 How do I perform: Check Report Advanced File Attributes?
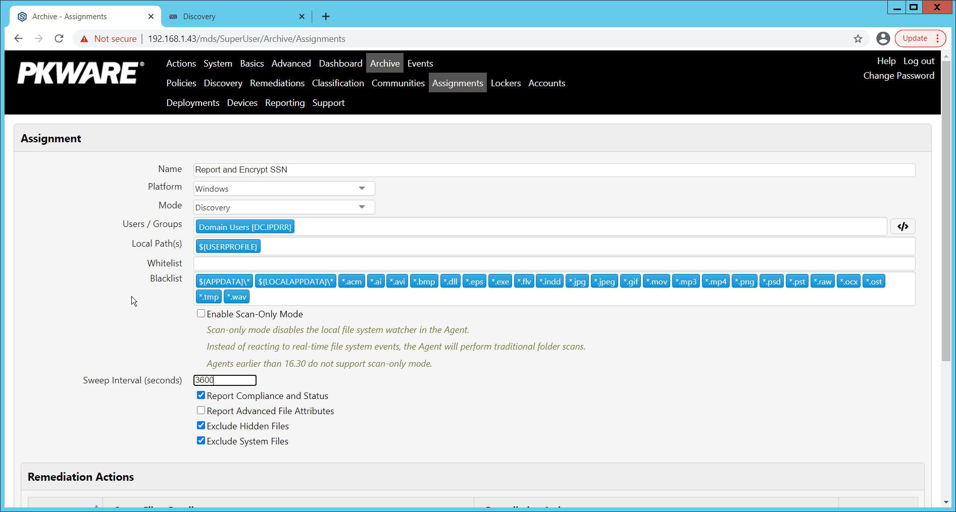201,410
